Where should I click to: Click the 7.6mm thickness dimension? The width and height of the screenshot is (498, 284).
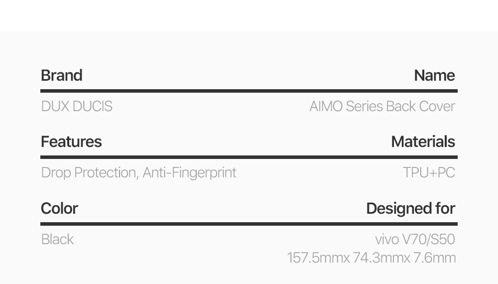pyautogui.click(x=434, y=258)
